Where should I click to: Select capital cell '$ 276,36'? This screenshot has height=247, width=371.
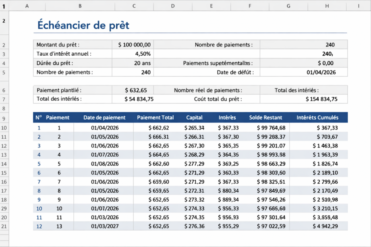[194, 226]
